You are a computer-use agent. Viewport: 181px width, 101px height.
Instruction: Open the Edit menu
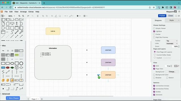coord(11,12)
